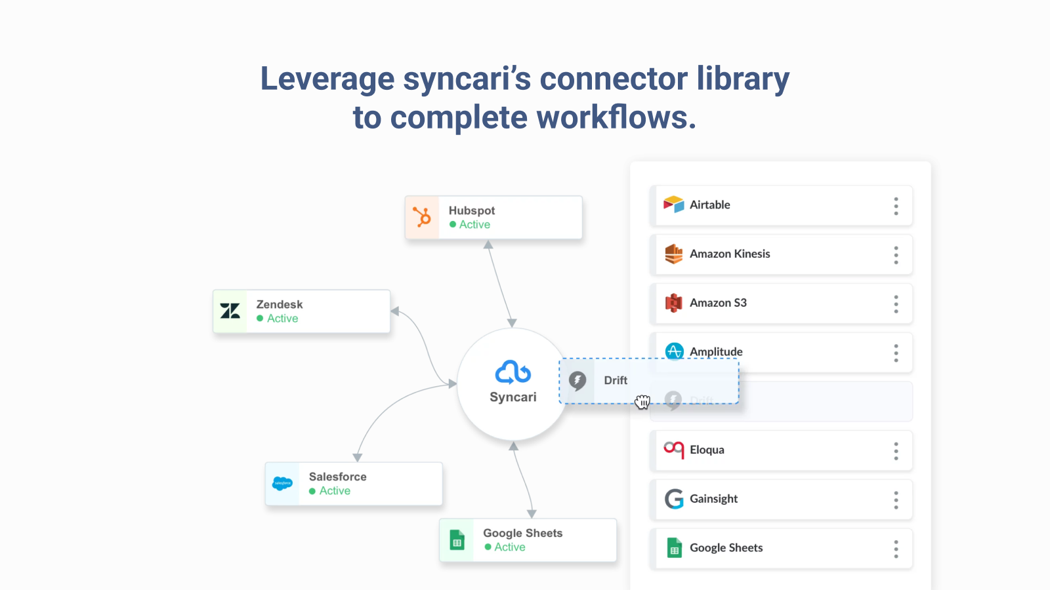The image size is (1050, 590).
Task: Select Google Sheets in the connector list
Action: [726, 548]
